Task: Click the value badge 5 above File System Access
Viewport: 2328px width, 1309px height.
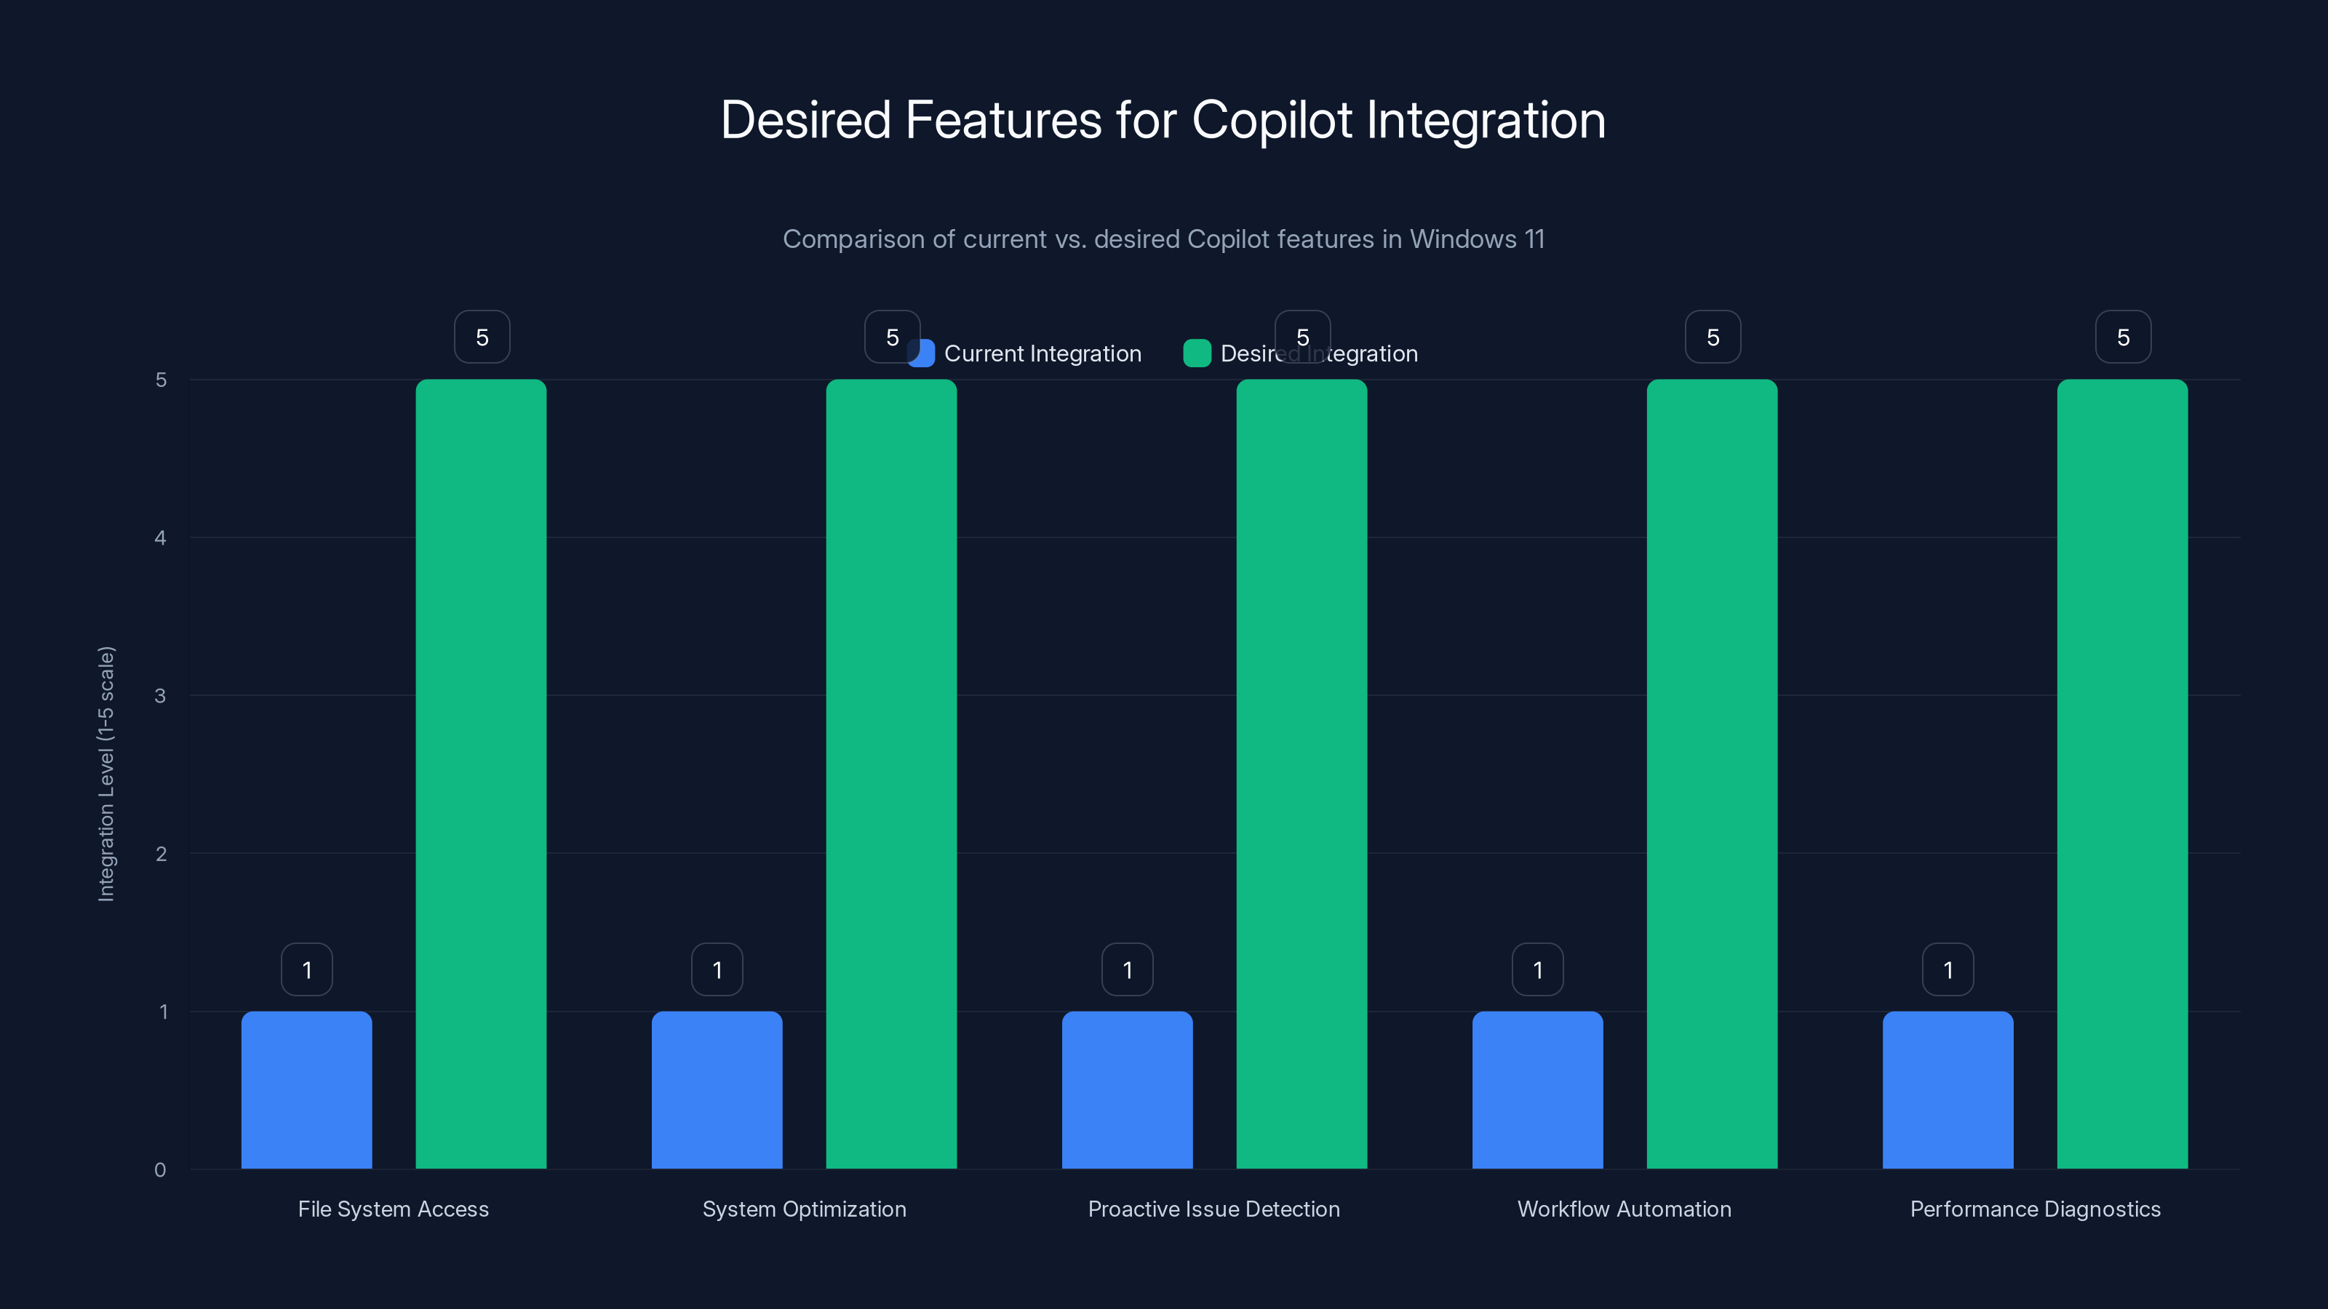Action: pos(481,335)
